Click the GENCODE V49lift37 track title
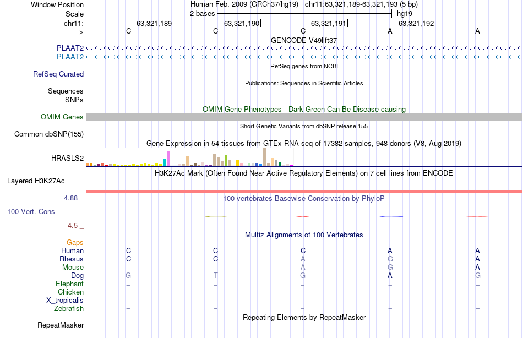Image resolution: width=523 pixels, height=338 pixels. [x=304, y=40]
